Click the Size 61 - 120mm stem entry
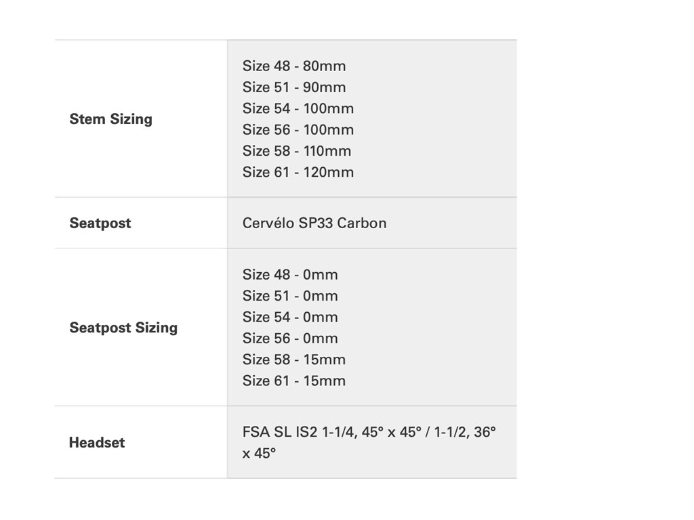 298,172
